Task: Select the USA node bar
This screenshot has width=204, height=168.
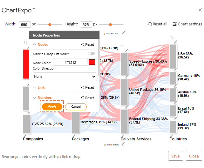Action: tap(173, 56)
